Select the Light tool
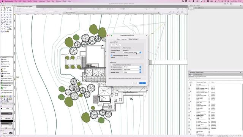This screenshot has height=137, width=243. (x=4, y=69)
